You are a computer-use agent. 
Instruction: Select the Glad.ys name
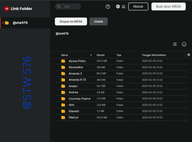[x=73, y=117]
